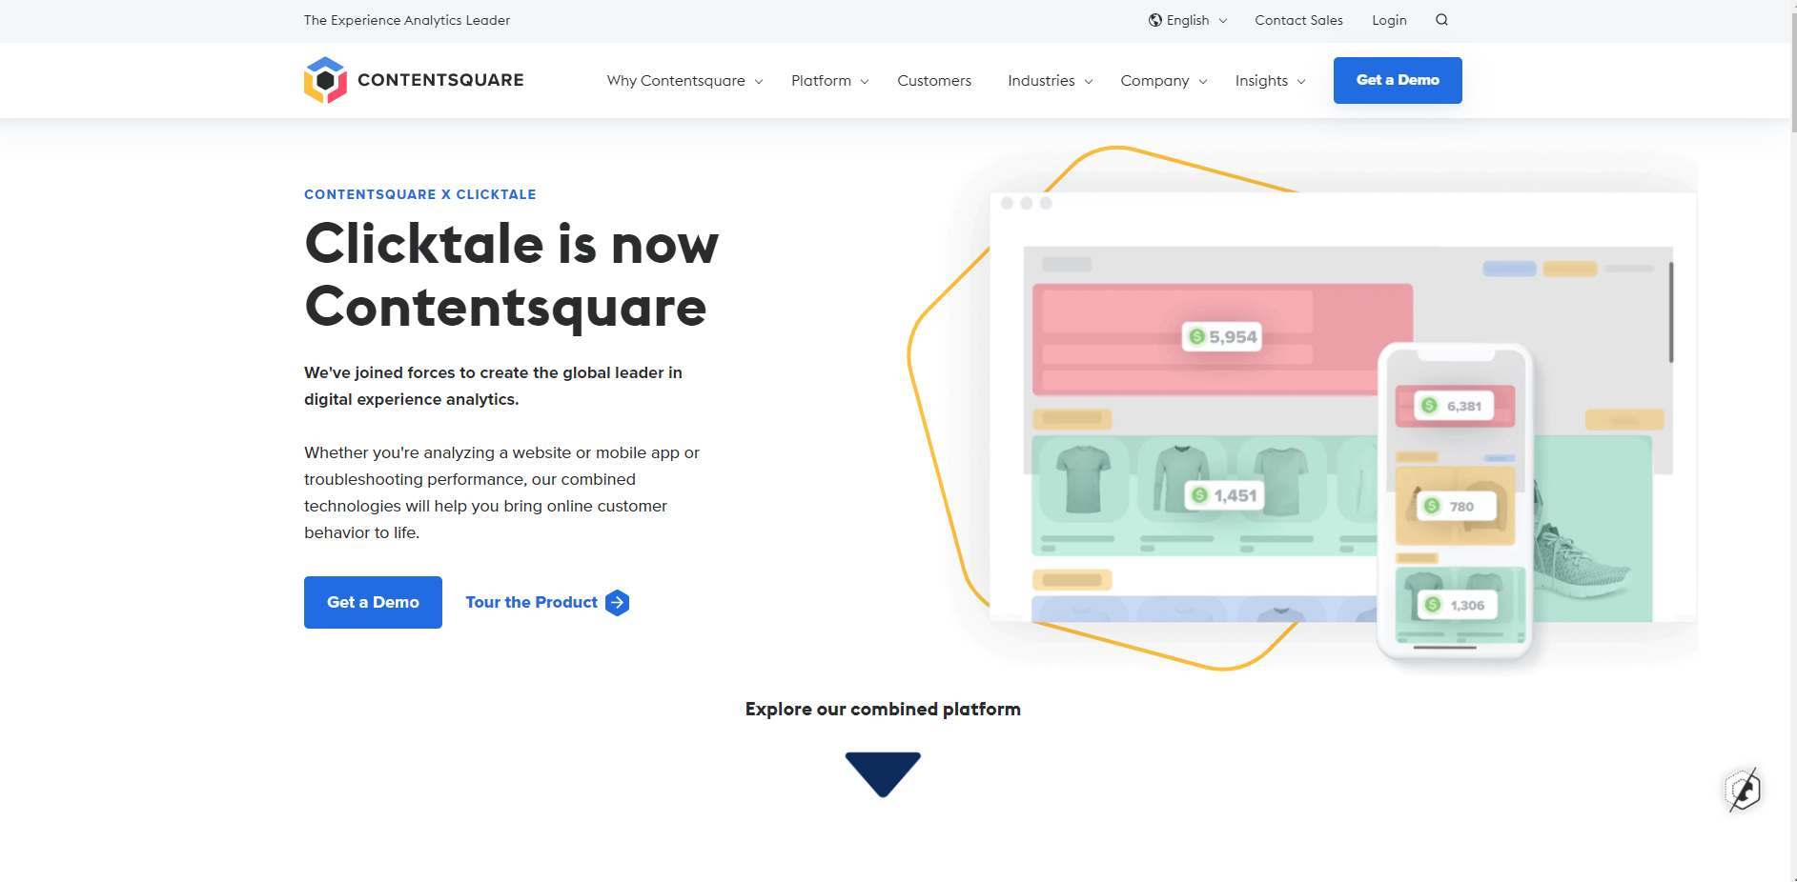Image resolution: width=1797 pixels, height=882 pixels.
Task: Expand the Industries menu chevron
Action: coord(1089,82)
